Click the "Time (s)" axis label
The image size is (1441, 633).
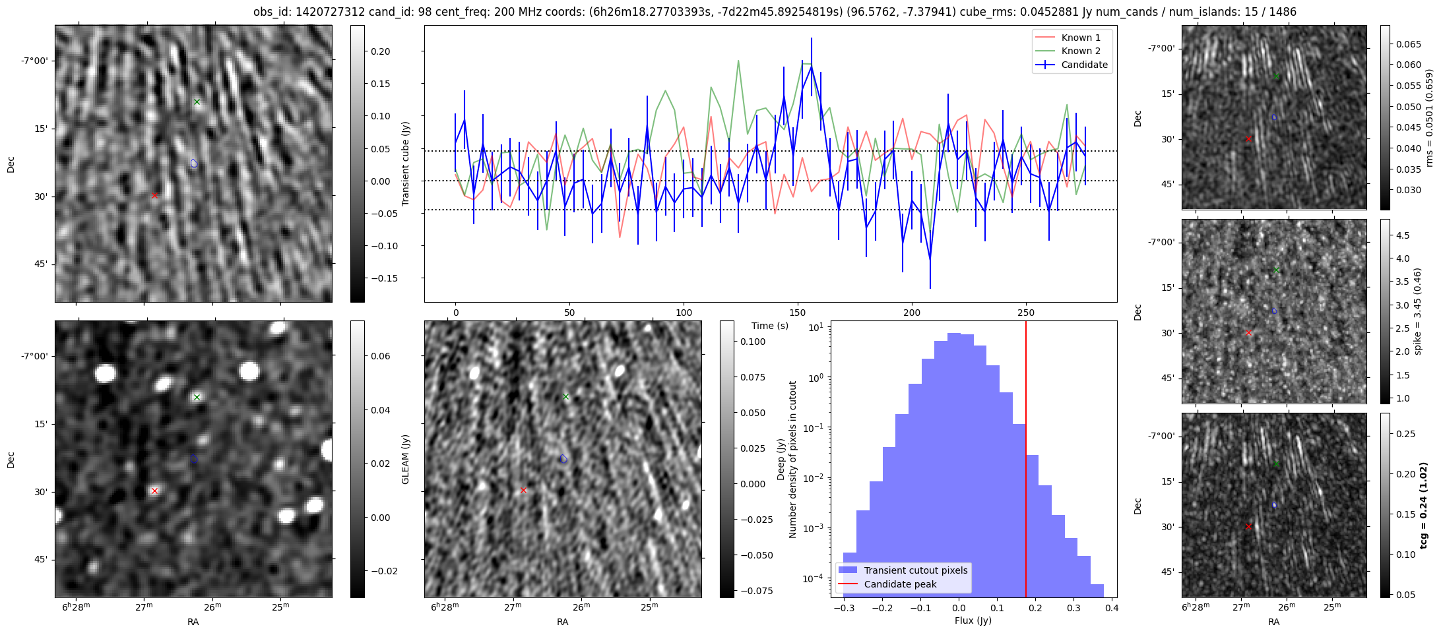(x=770, y=326)
